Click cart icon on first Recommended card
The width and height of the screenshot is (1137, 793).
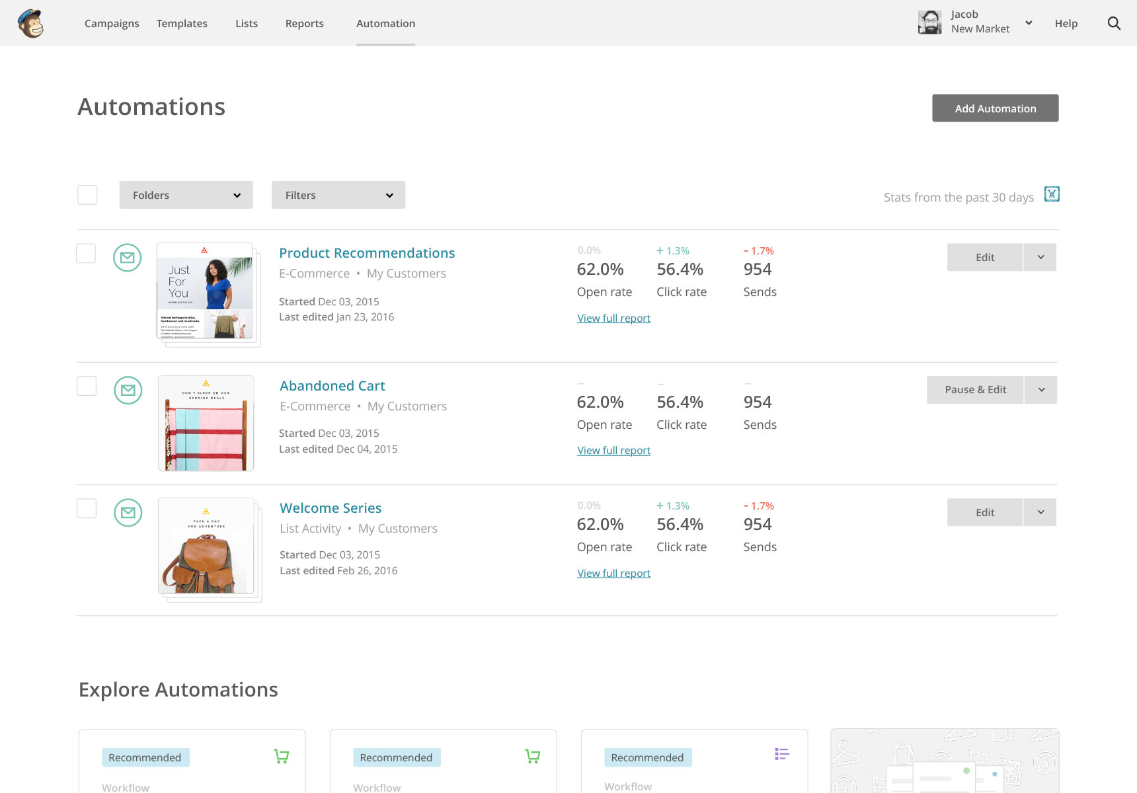tap(282, 757)
